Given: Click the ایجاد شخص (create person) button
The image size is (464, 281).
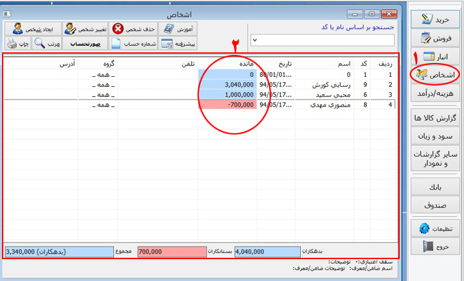Looking at the screenshot, I should click(x=23, y=28).
